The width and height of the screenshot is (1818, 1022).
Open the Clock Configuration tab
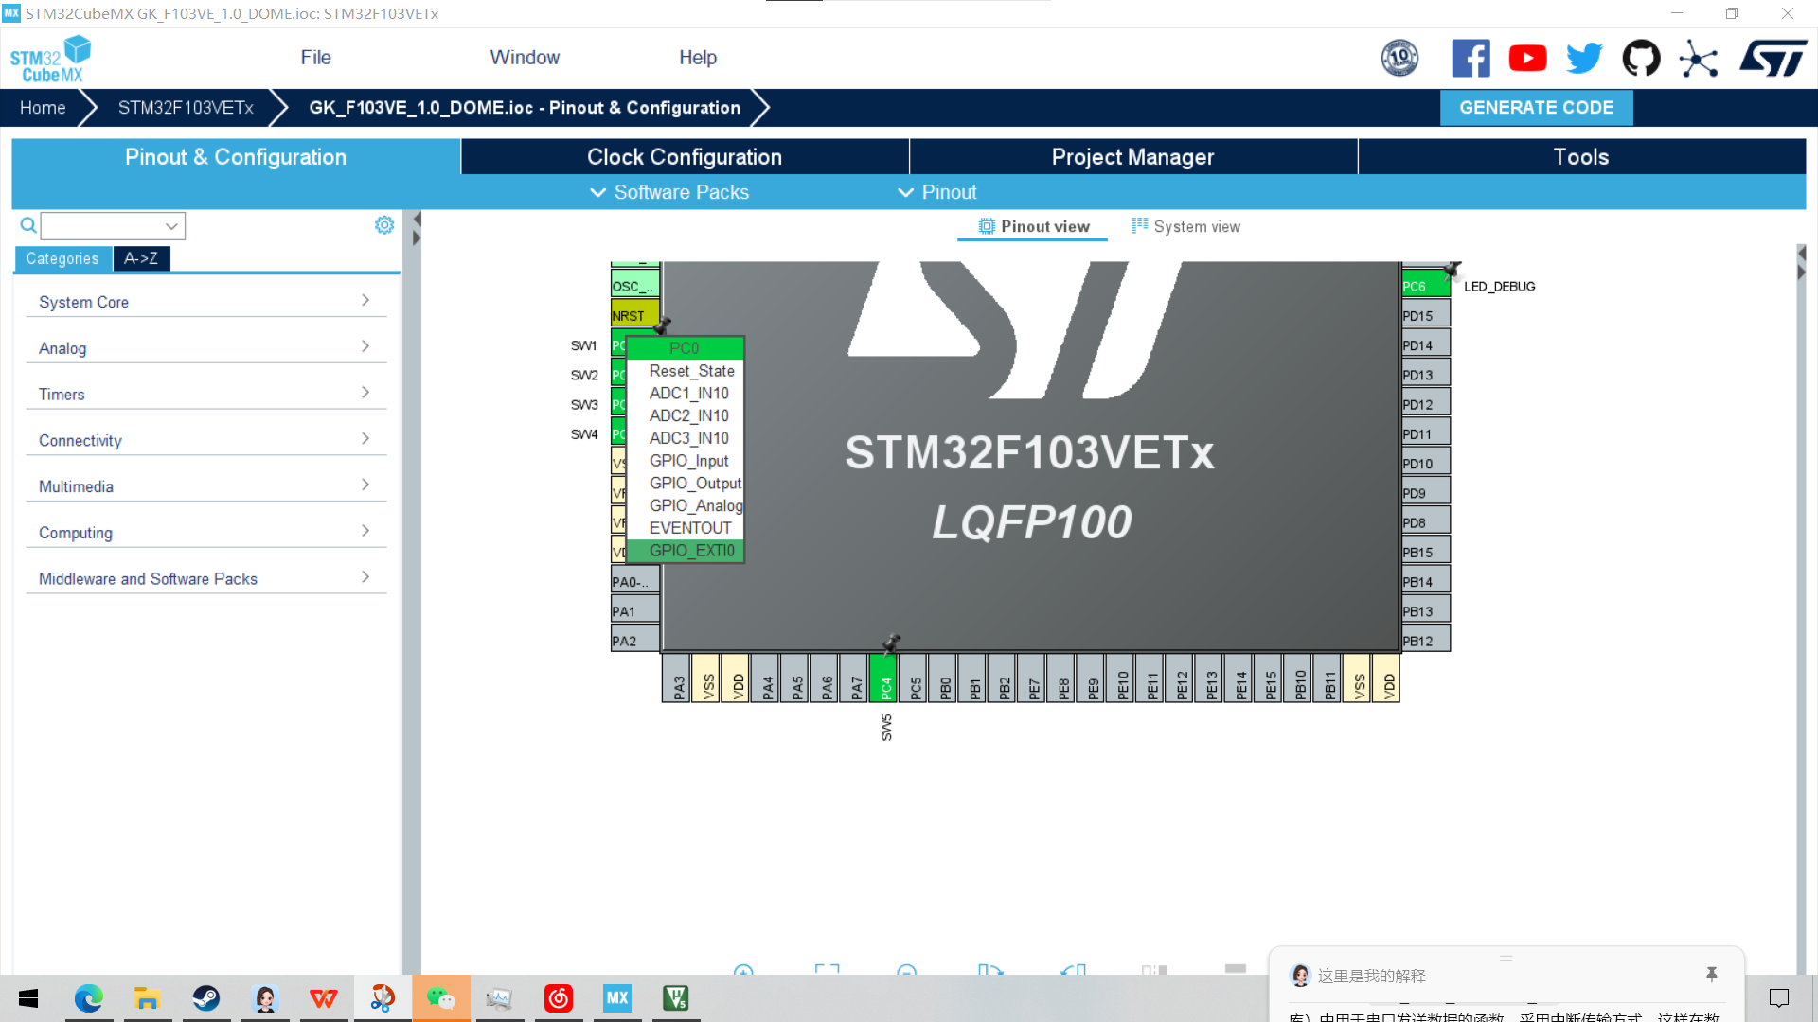(x=684, y=157)
